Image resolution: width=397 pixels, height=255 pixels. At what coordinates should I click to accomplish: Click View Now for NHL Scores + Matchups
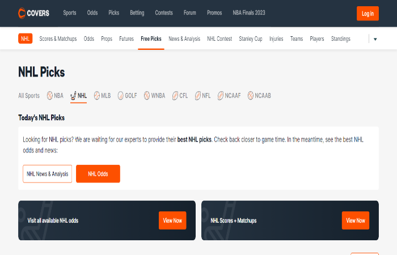click(x=356, y=220)
